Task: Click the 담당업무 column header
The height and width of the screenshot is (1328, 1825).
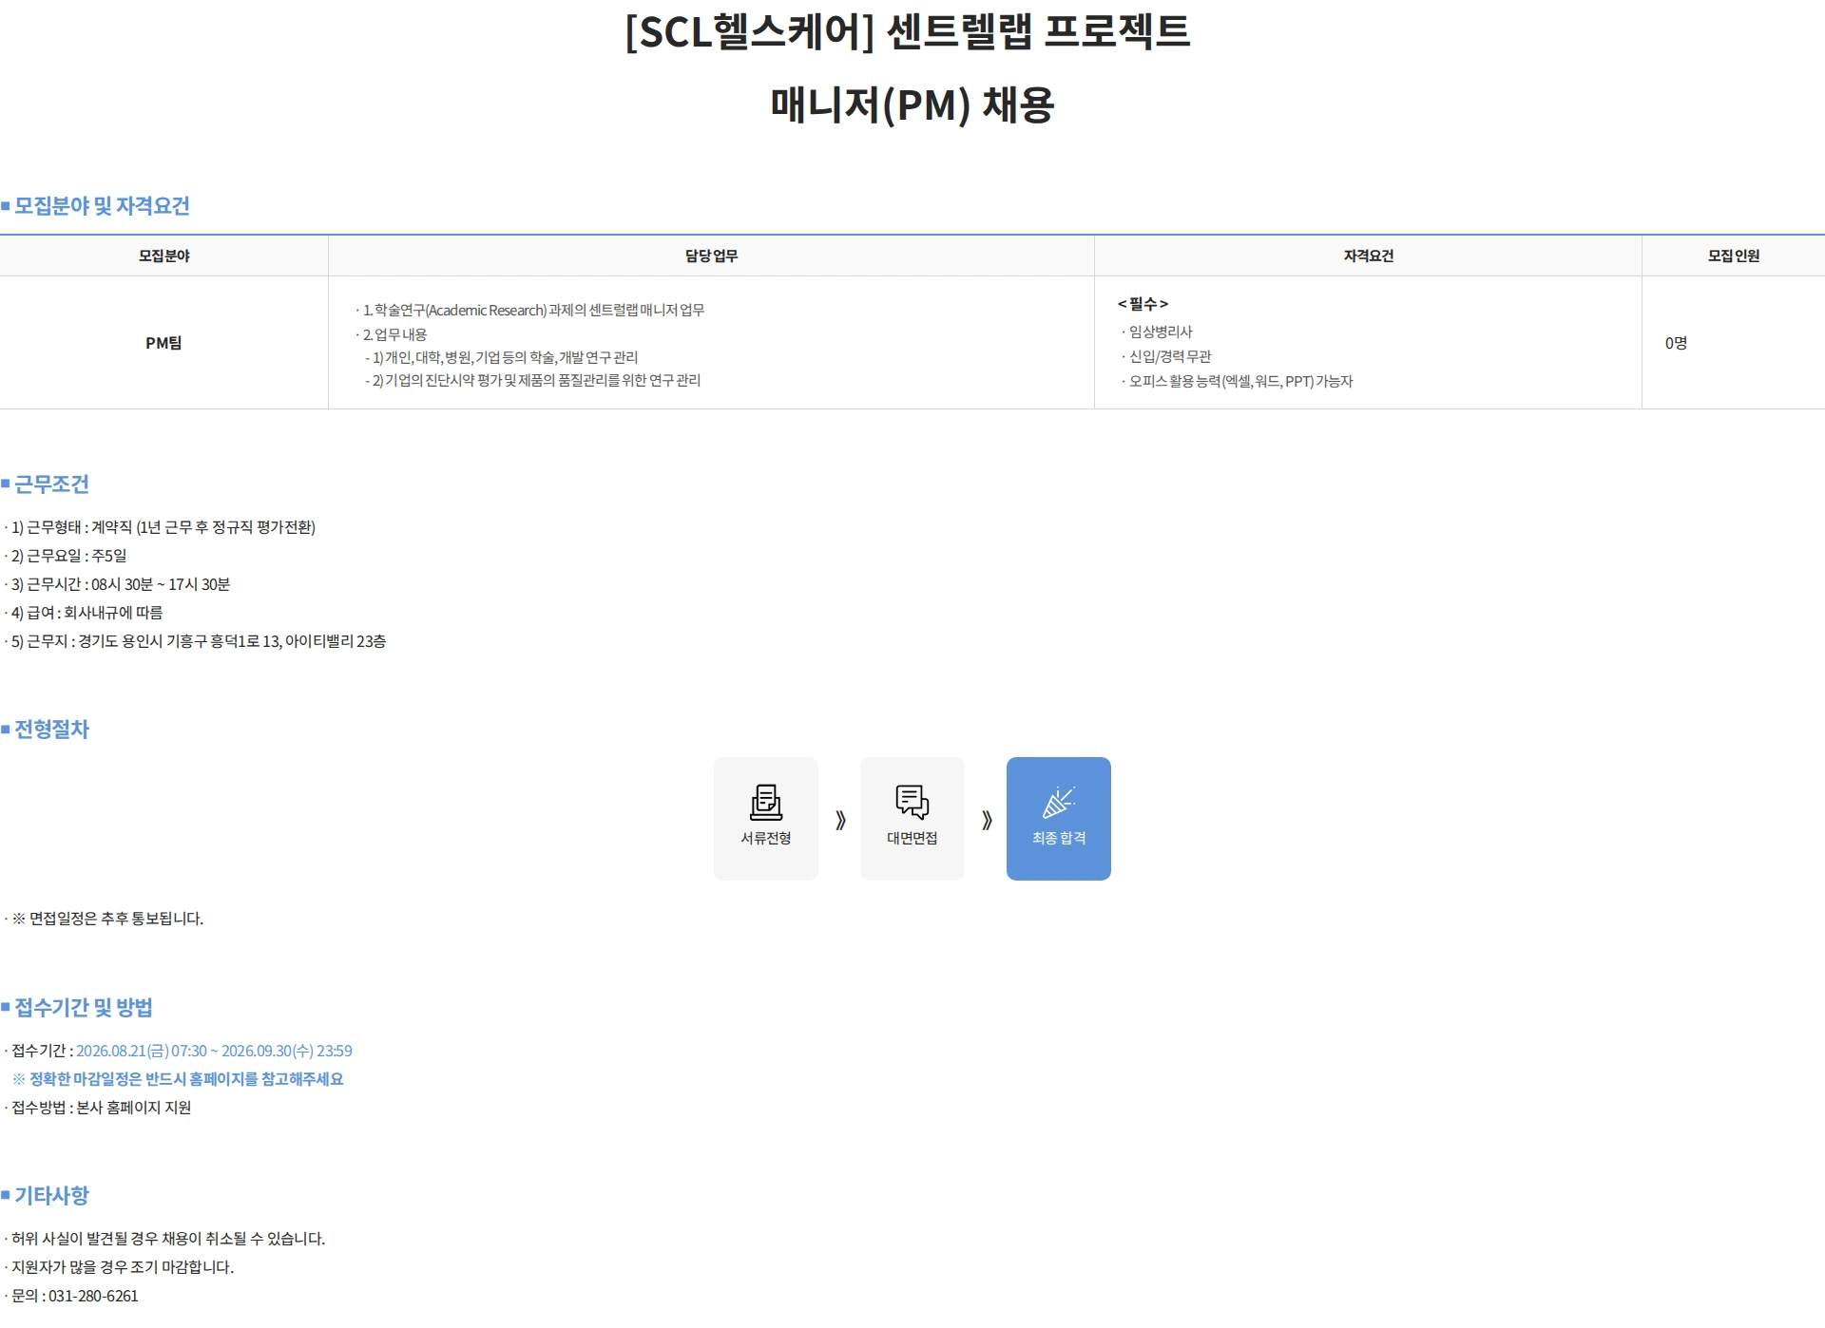Action: point(711,256)
